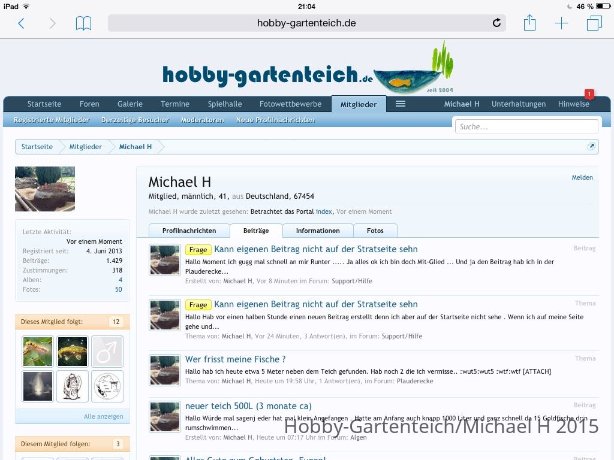This screenshot has width=614, height=460.
Task: Click Neue Profilnachrichten sub-navigation link
Action: click(x=275, y=120)
